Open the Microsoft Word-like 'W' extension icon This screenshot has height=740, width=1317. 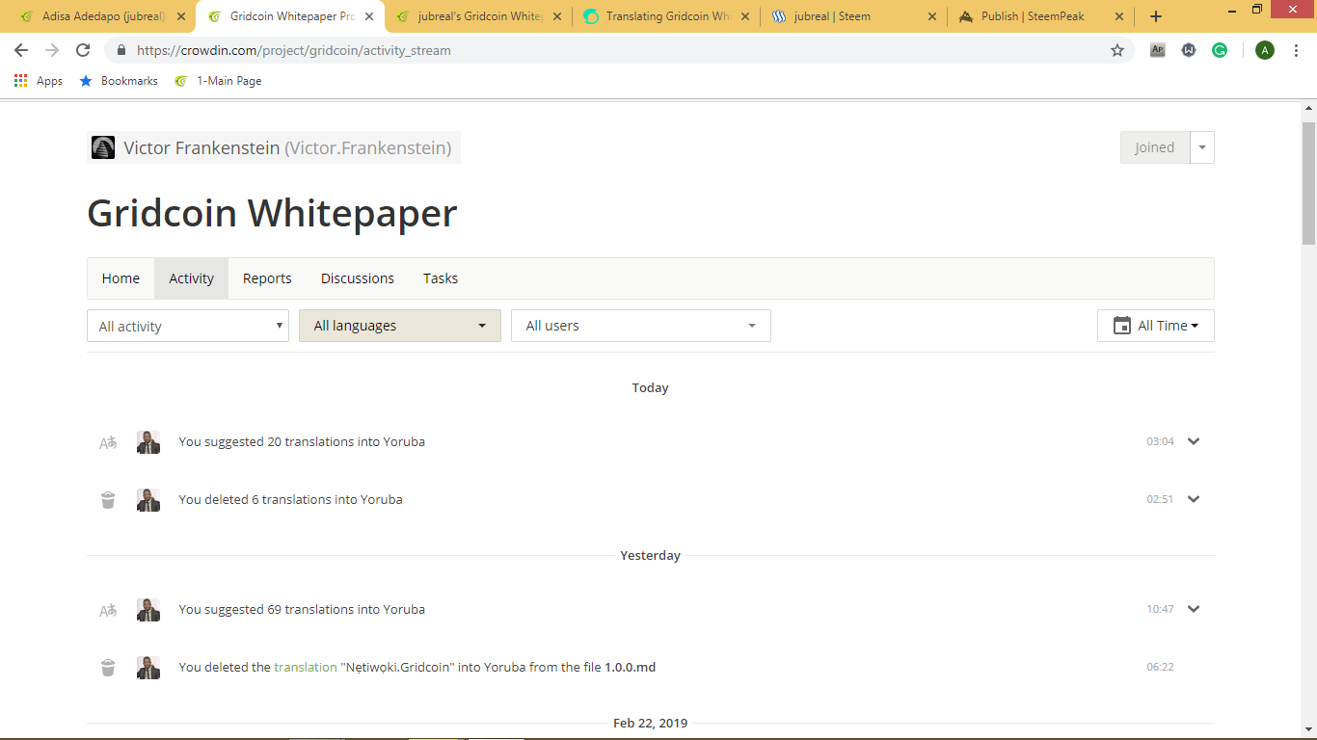click(1189, 50)
